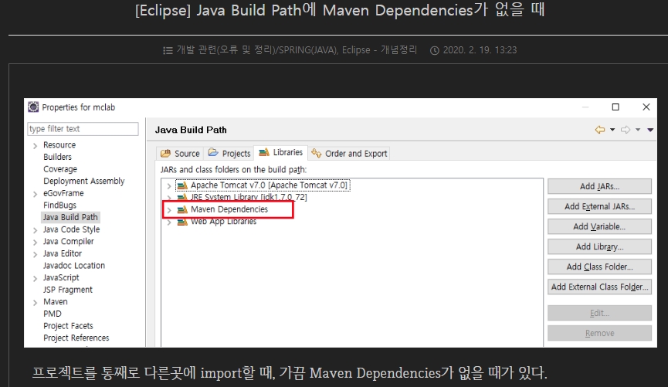Open the Maven settings page

(56, 301)
